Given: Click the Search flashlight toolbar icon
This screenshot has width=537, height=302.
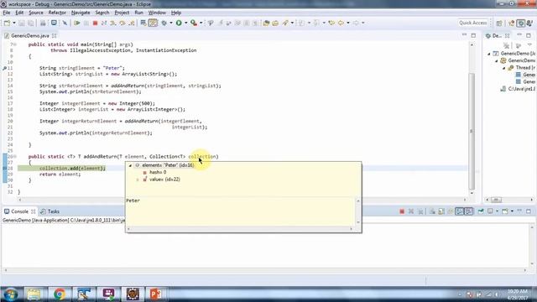Looking at the screenshot, I should pyautogui.click(x=285, y=23).
